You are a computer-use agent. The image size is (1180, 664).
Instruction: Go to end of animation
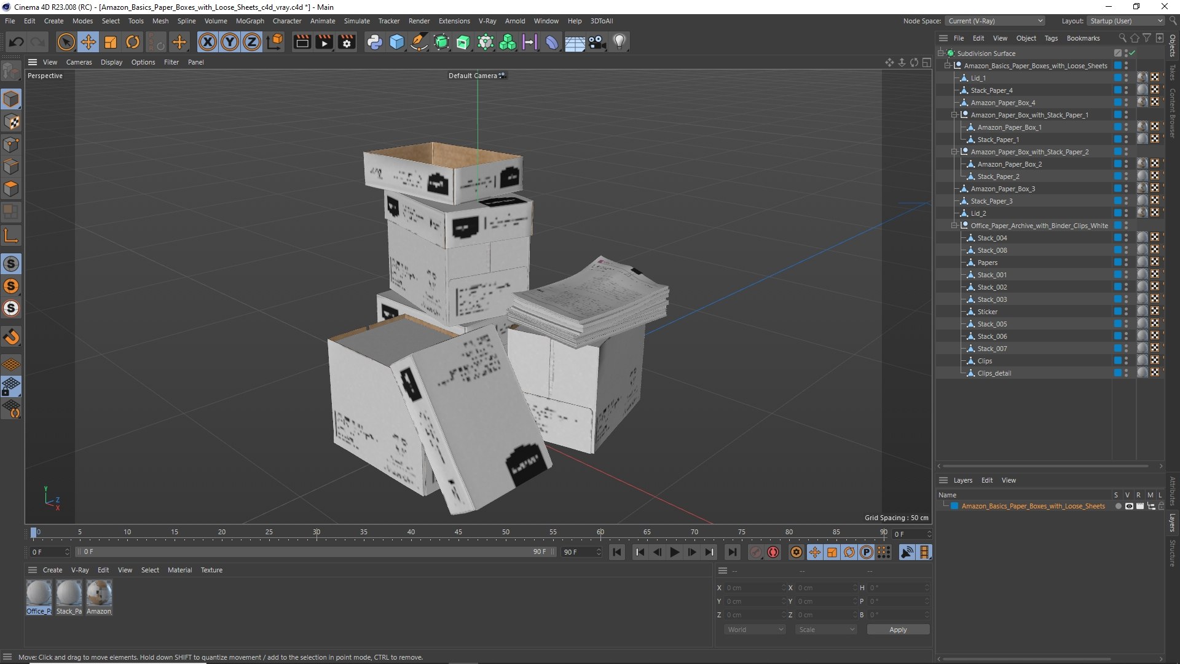coord(732,552)
